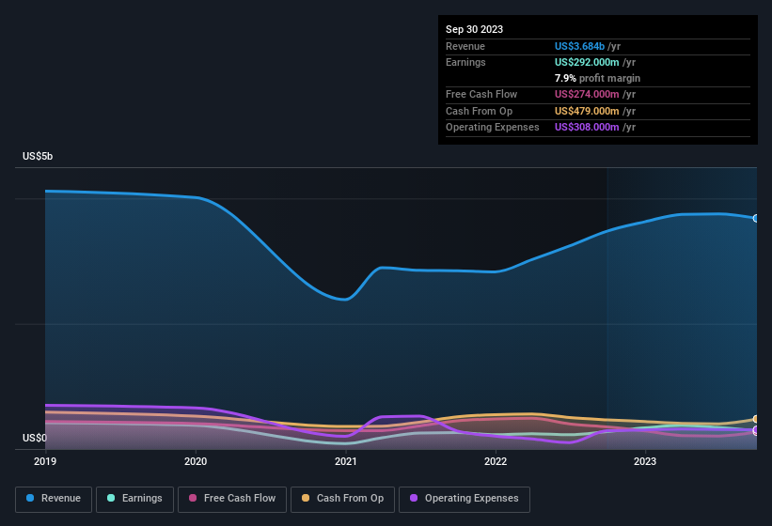Select the 2022 axis label
772x526 pixels.
click(496, 461)
